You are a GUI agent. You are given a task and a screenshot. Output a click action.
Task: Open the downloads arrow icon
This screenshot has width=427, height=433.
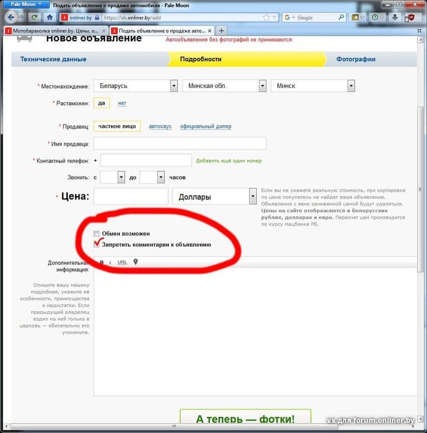pos(395,17)
